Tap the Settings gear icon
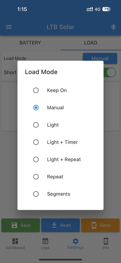121x263 pixels. [x=75, y=241]
